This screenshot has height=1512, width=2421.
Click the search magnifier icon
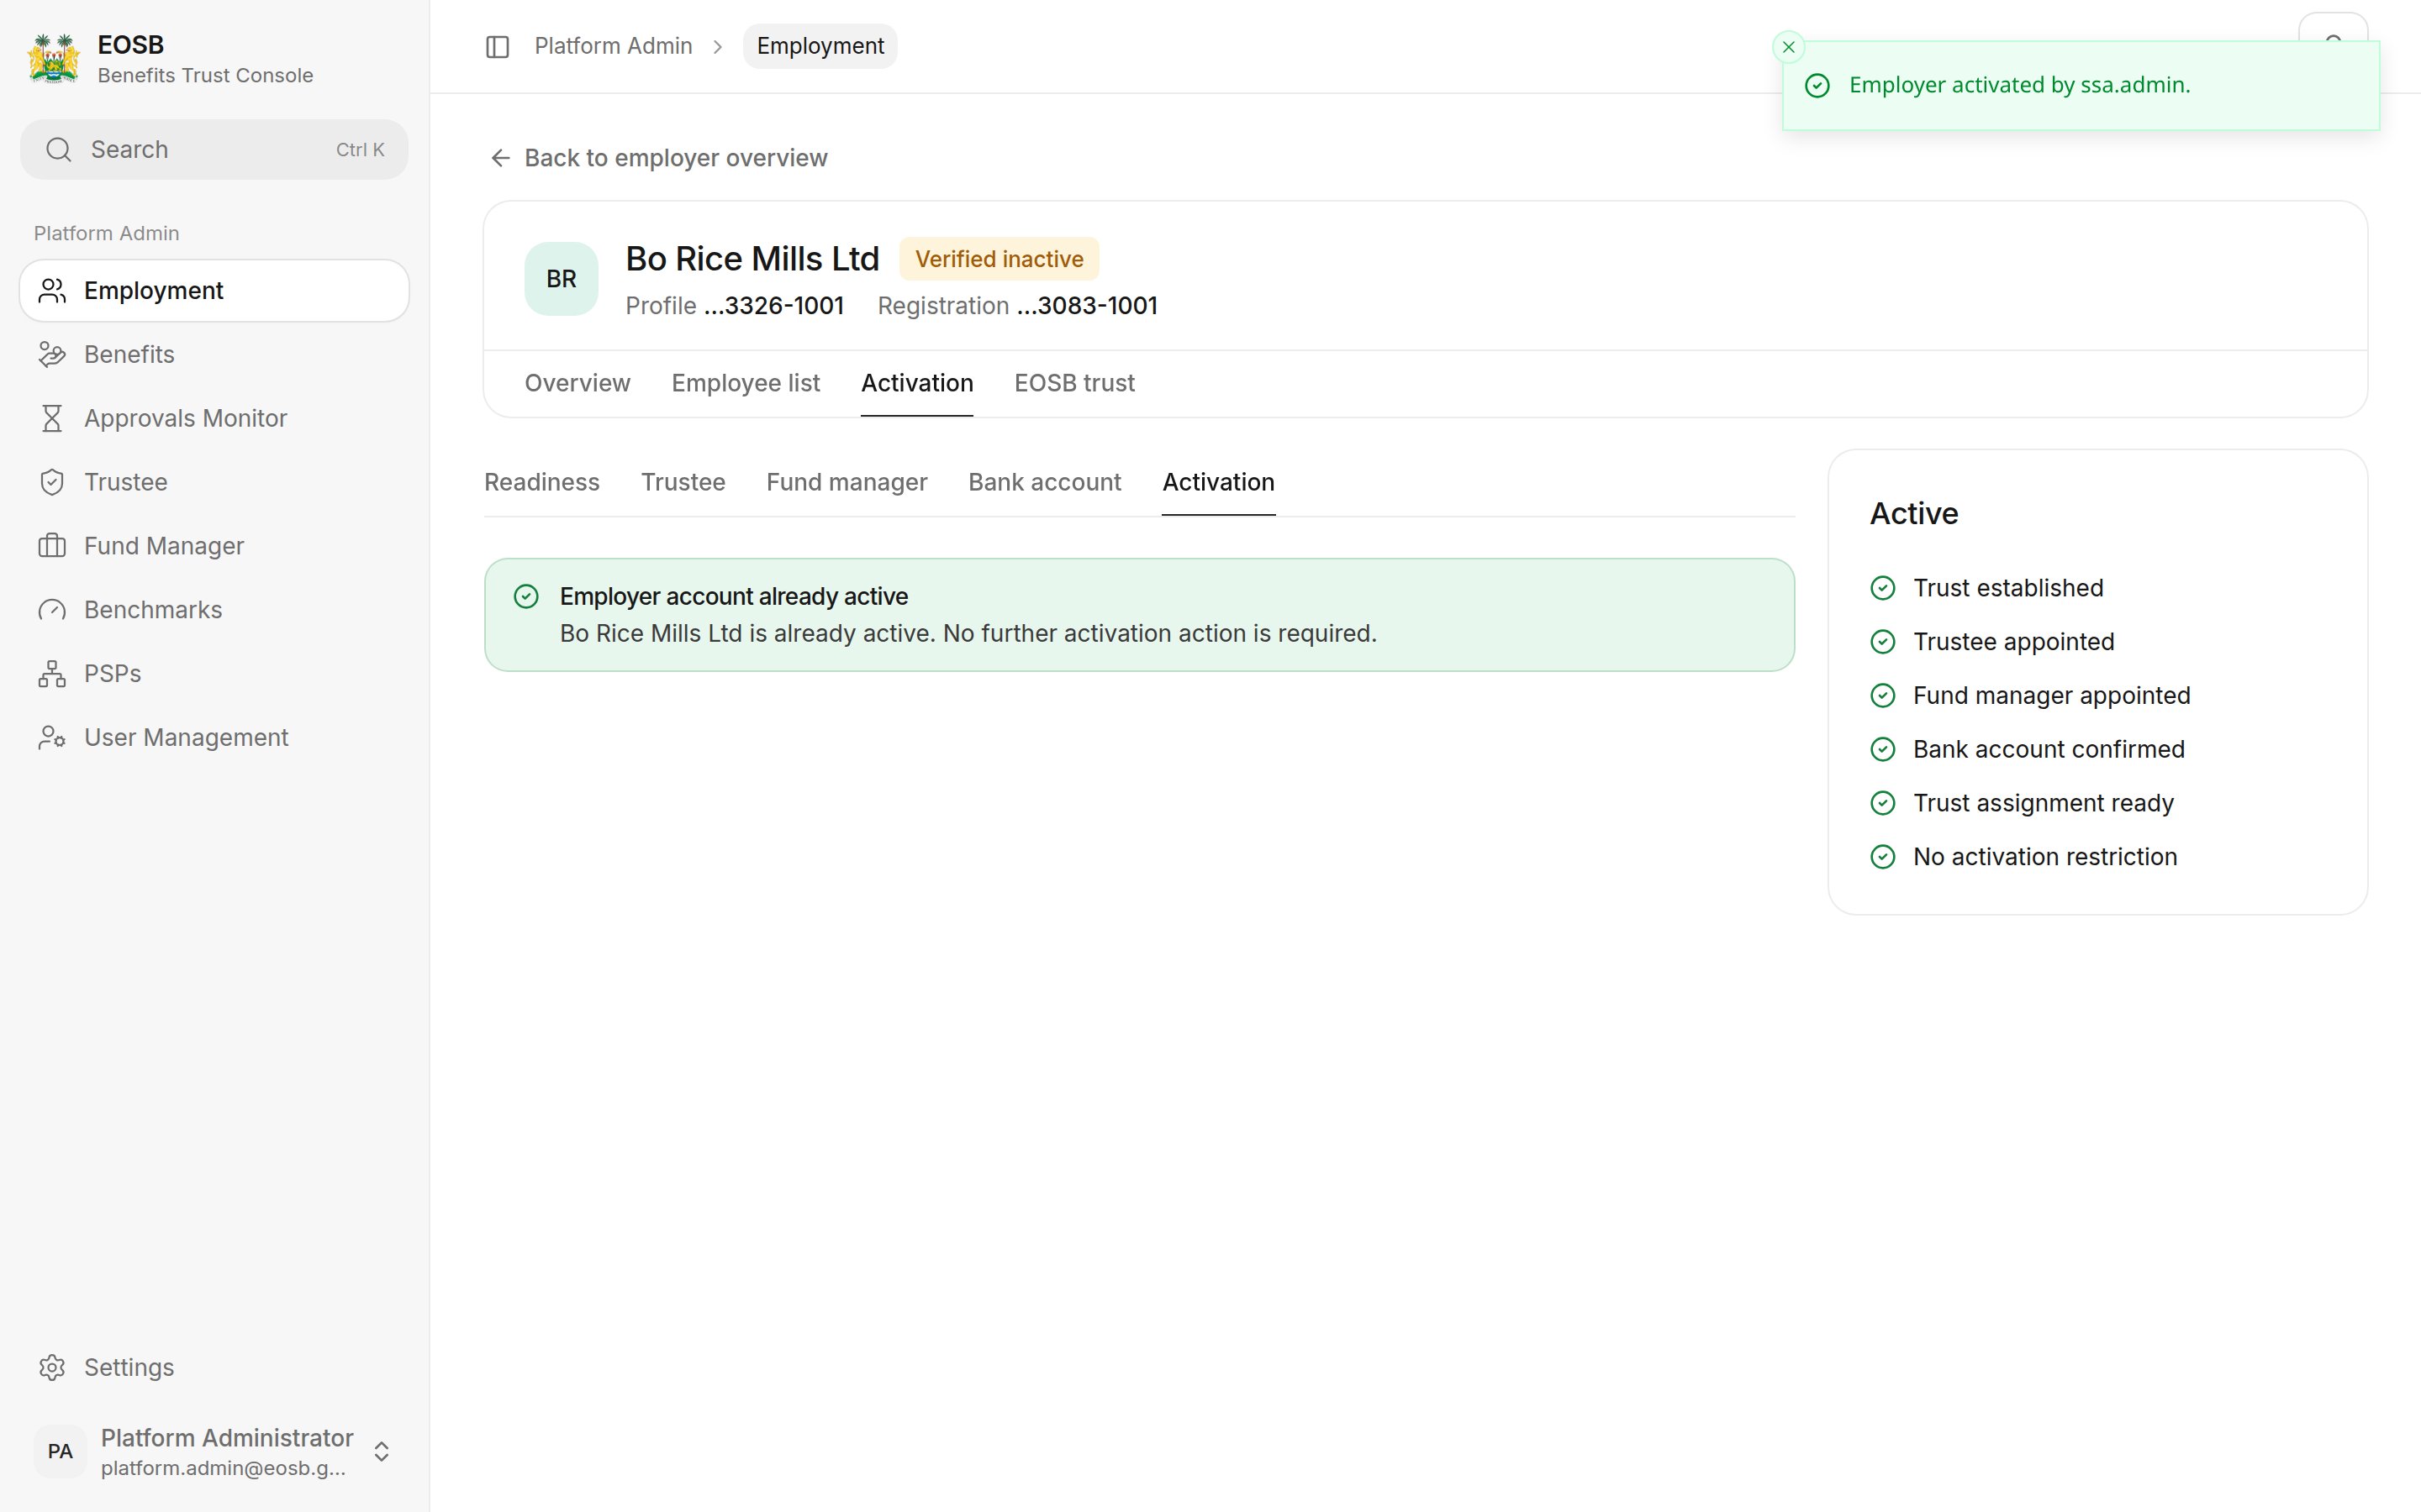click(x=59, y=150)
